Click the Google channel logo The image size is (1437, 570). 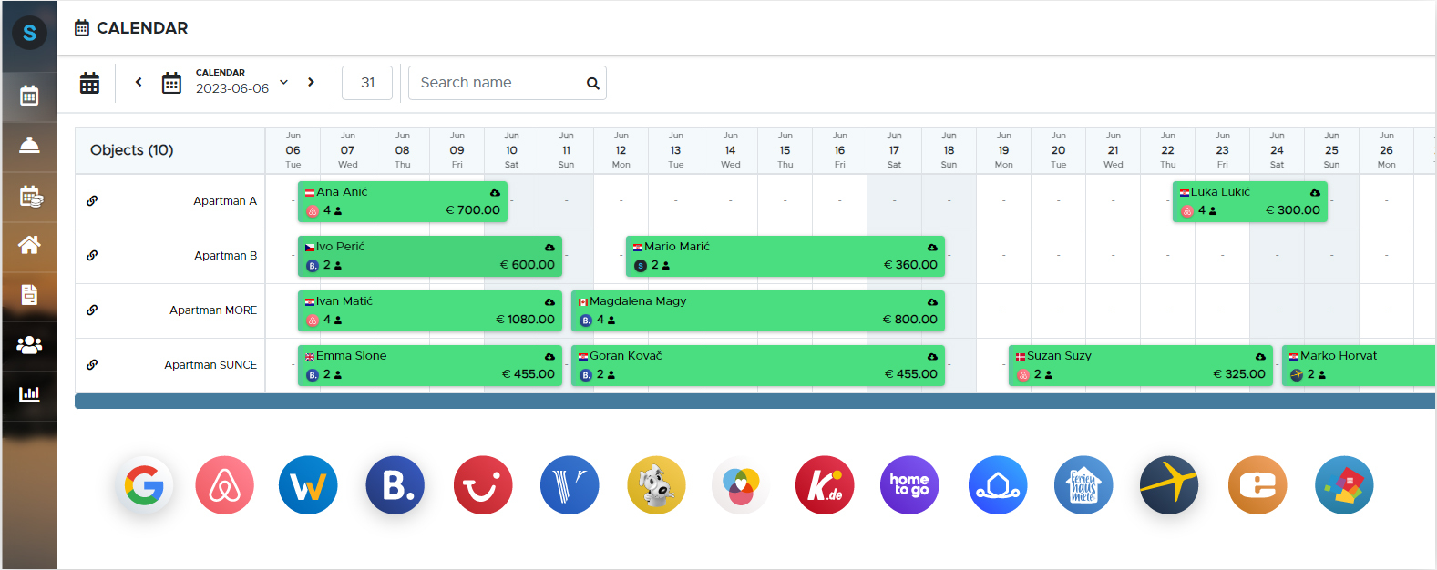pyautogui.click(x=145, y=485)
